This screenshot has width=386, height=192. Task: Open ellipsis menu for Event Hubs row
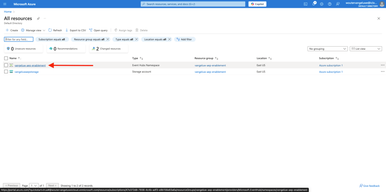coord(382,65)
